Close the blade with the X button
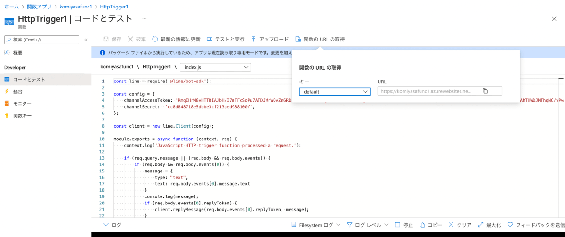This screenshot has height=237, width=565. 554,18
